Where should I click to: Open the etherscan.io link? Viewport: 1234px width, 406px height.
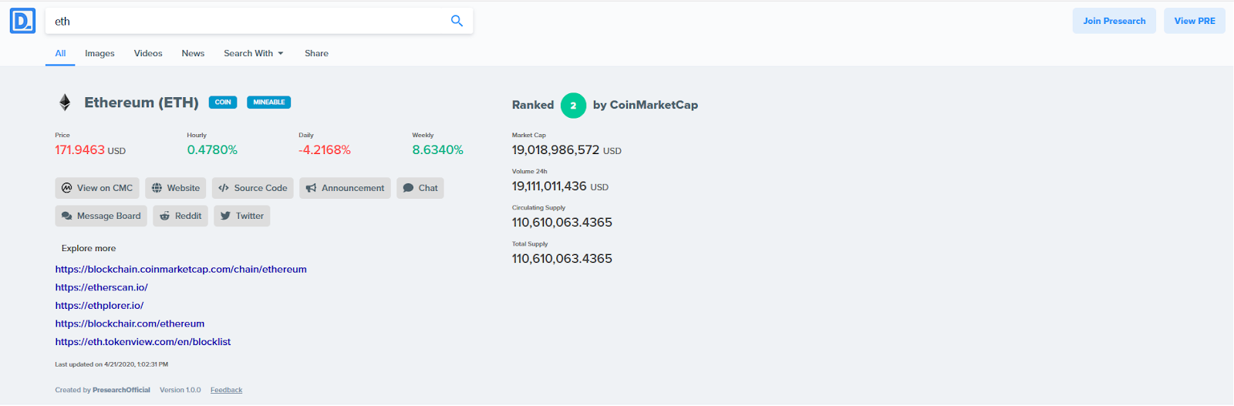click(102, 287)
